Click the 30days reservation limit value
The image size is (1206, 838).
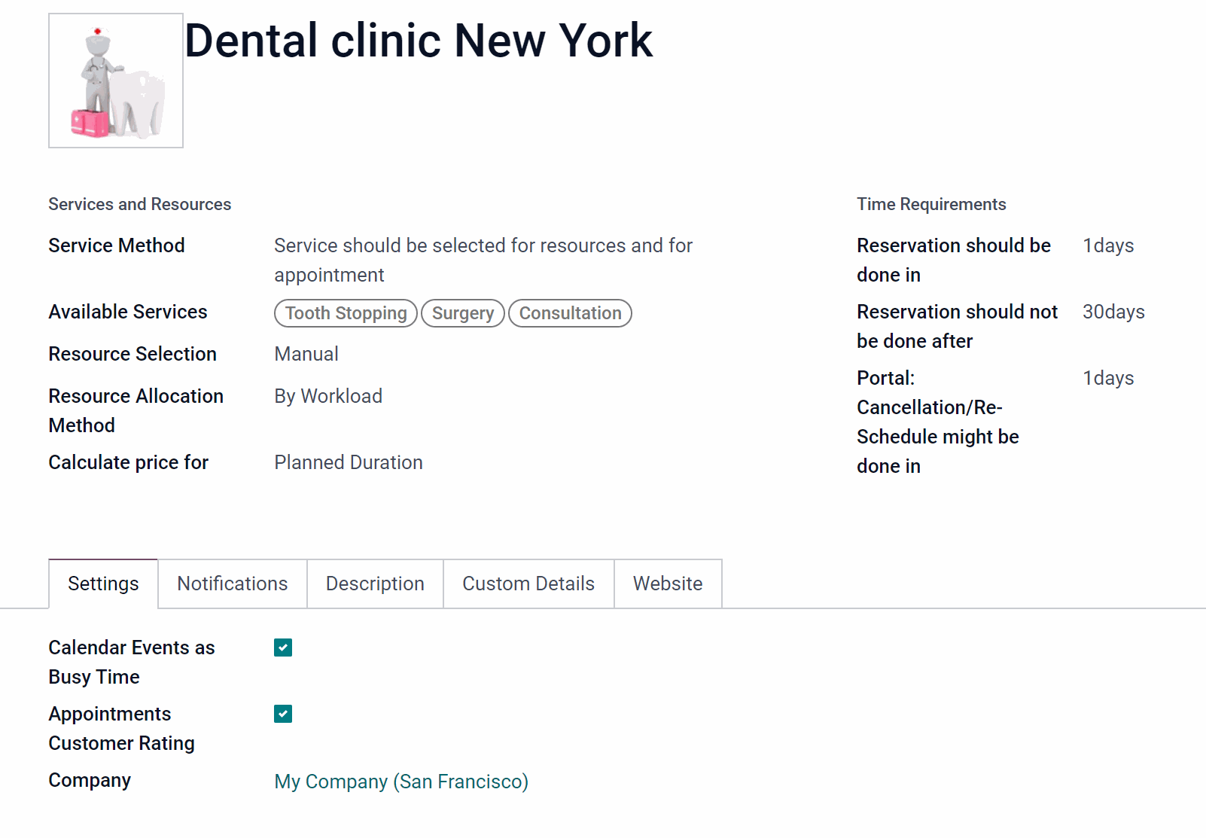click(x=1113, y=312)
